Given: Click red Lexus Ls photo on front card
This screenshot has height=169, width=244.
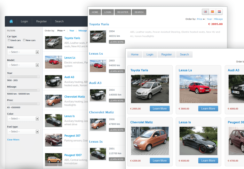Looking at the screenshot, I should click(198, 89).
